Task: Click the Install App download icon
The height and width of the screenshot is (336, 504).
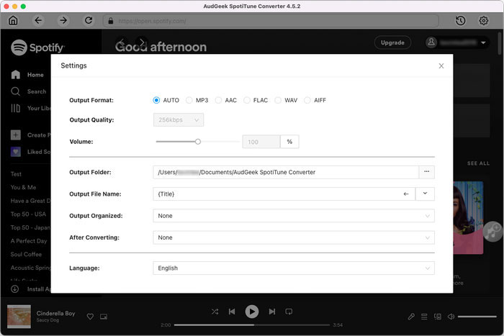Action: [15, 289]
